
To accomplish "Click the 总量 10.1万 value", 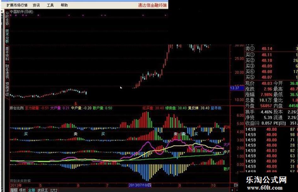I will pos(266,100).
